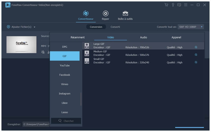Viewport: 211px width, 132px height.
Task: Open the feedback chat bubble icon
Action: pyautogui.click(x=179, y=5)
